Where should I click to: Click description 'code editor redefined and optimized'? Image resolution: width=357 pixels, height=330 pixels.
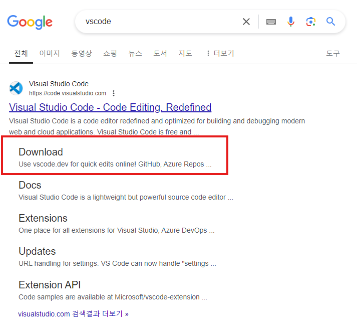[157, 126]
